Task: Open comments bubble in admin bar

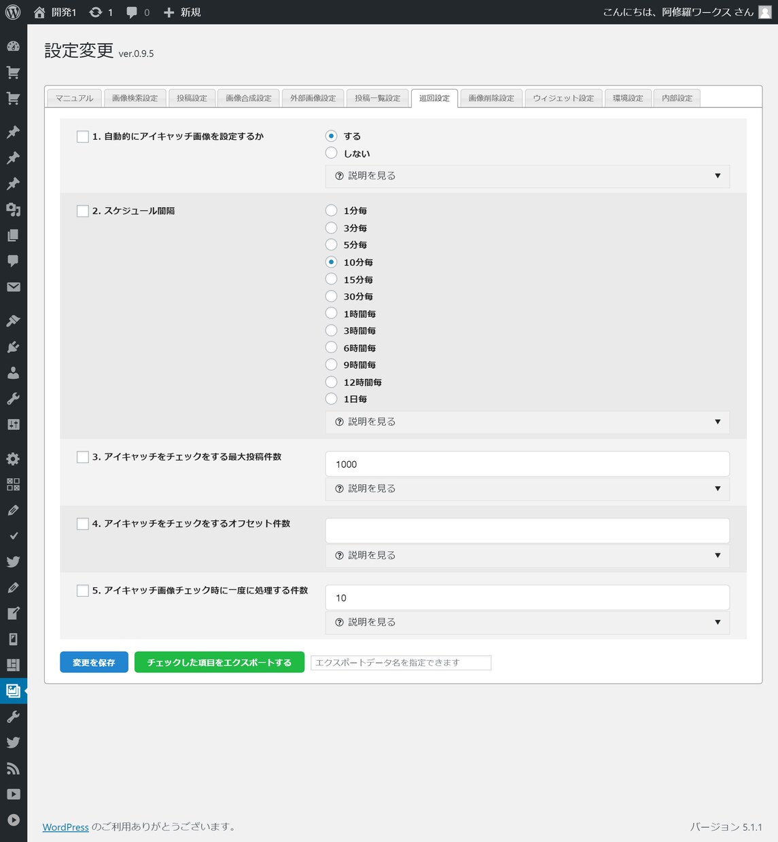Action: [x=132, y=12]
